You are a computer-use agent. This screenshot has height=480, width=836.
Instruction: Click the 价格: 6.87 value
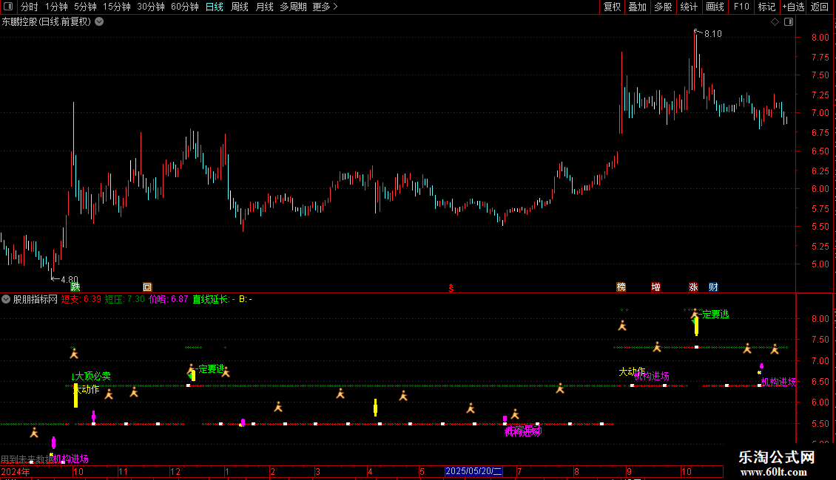169,299
